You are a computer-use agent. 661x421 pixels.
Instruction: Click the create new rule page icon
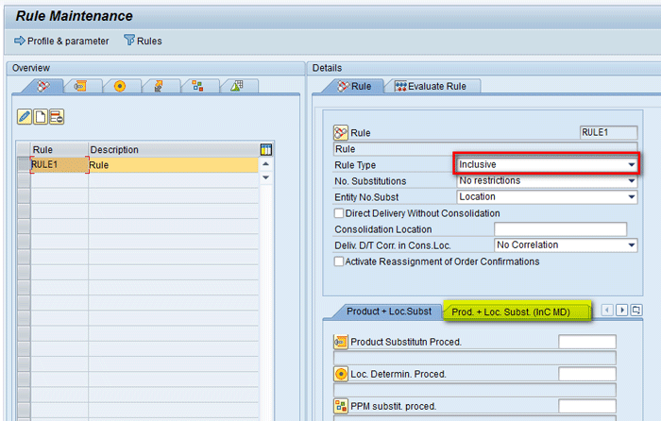41,117
